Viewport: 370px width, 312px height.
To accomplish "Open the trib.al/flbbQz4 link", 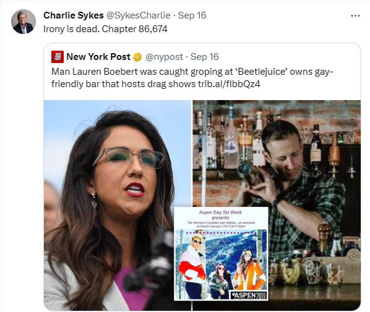I will point(229,84).
